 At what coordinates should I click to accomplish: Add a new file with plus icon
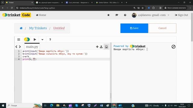pyautogui.click(x=97, y=47)
